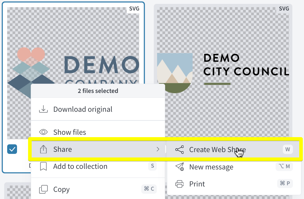
Task: Uncheck the Demo Company file checkbox
Action: 12,149
